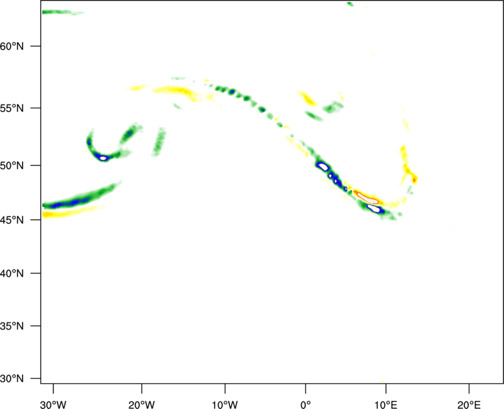Image resolution: width=504 pixels, height=409 pixels.
Task: Click the 30°N latitude label
Action: tap(12, 379)
